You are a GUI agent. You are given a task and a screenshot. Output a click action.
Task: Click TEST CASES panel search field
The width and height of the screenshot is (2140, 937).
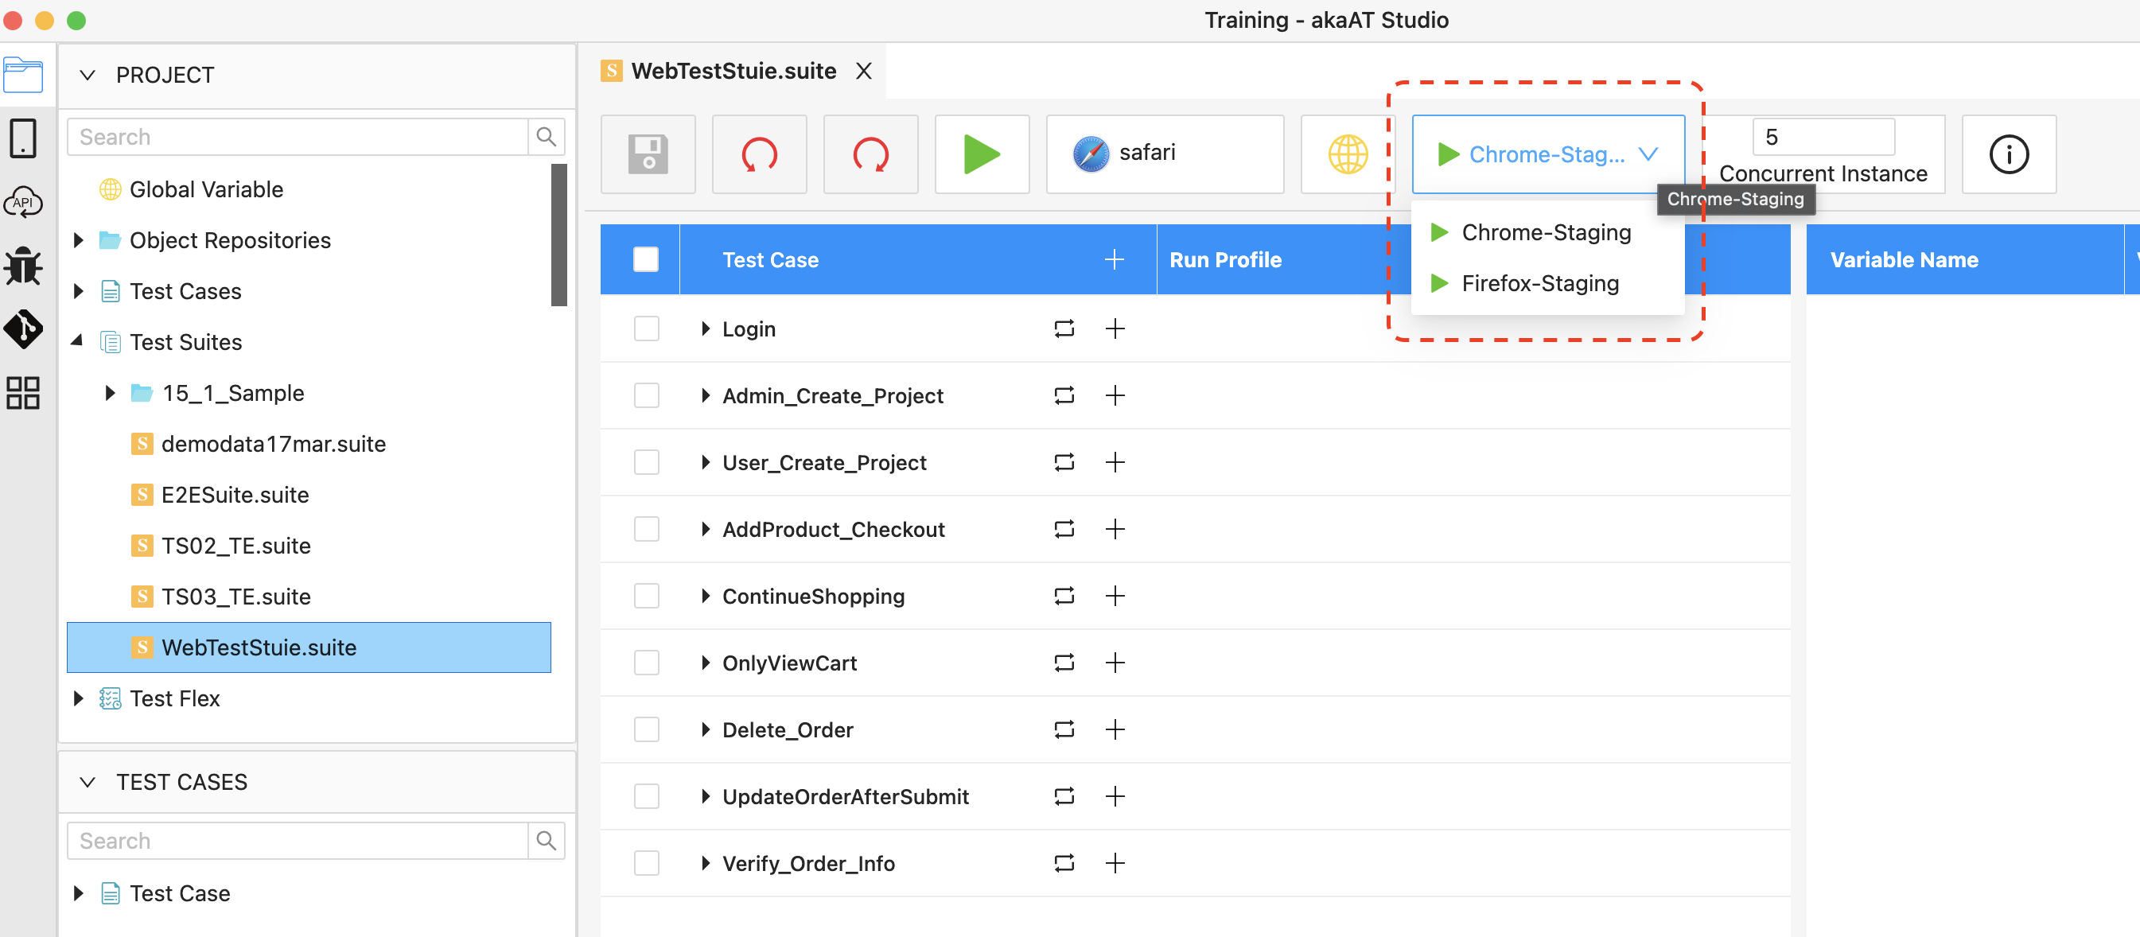pyautogui.click(x=298, y=841)
